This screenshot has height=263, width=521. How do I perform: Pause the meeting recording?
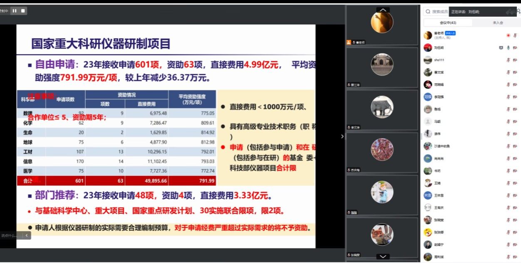click(x=15, y=11)
